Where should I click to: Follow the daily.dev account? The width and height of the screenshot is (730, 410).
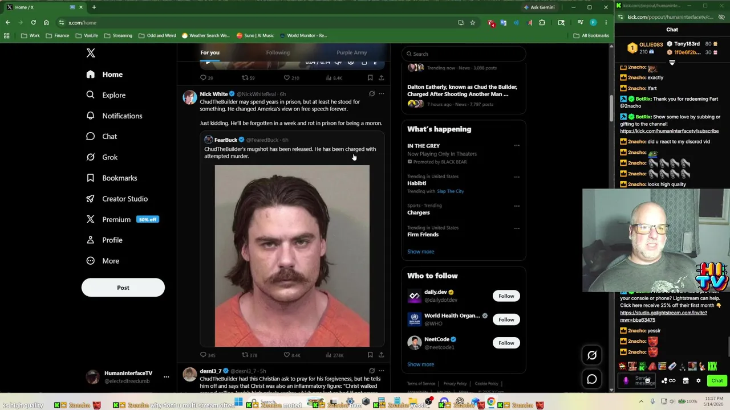tap(506, 296)
